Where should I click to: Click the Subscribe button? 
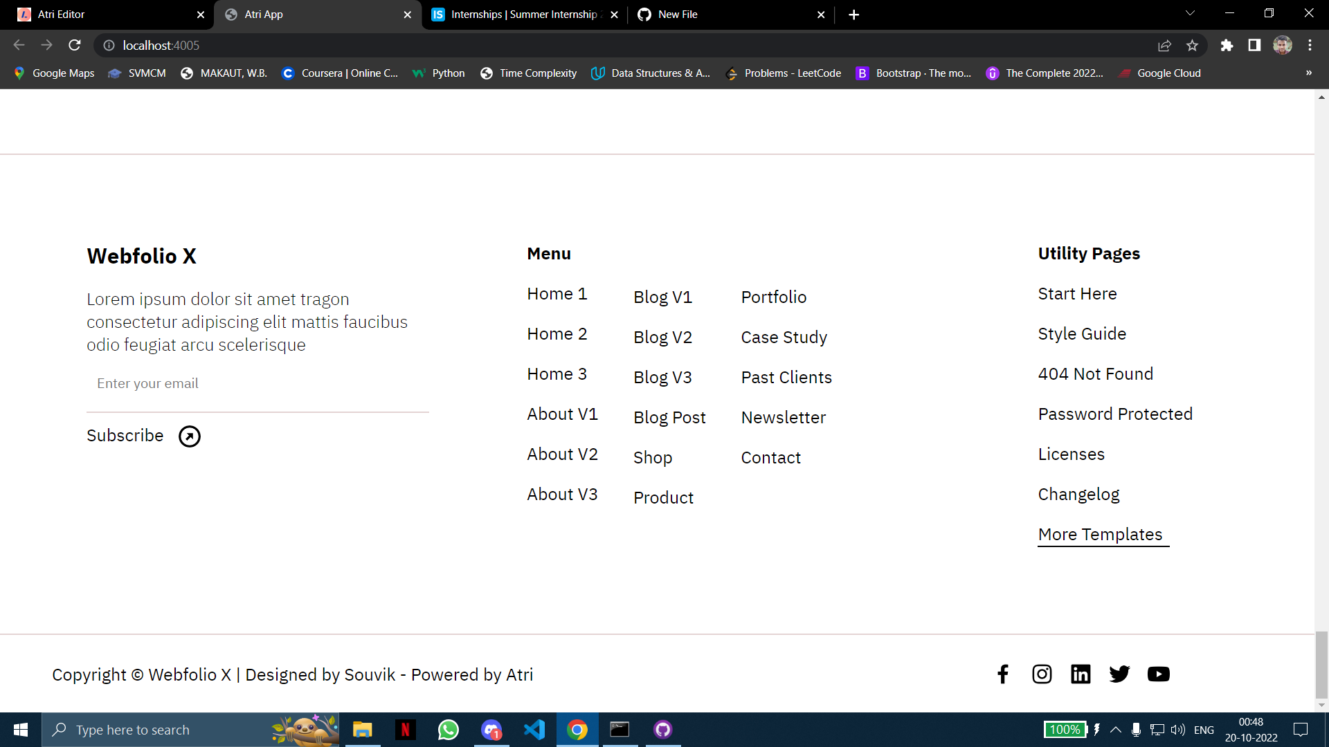point(125,436)
